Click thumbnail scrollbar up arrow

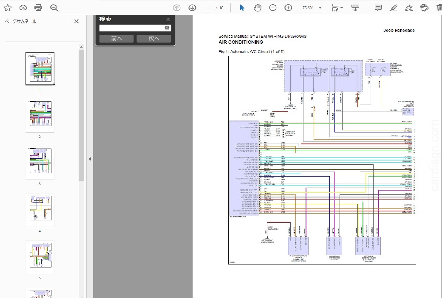pyautogui.click(x=81, y=47)
